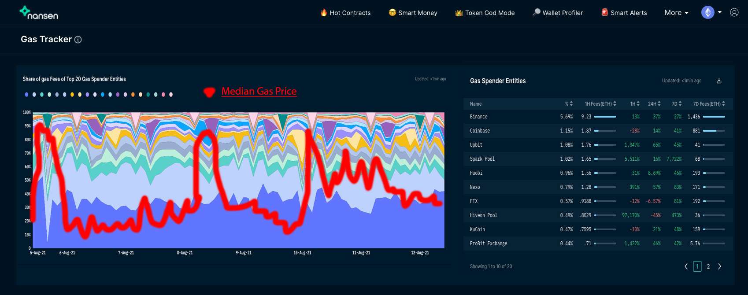Sort by 7D Fees(ETH) column
Viewport: 748px width, 295px height.
point(709,104)
